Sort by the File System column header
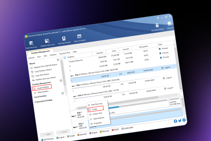 coord(143,47)
